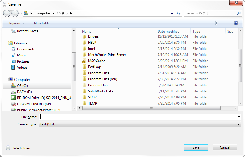Click the MechWorks_Pdm_Server folder icon

[84, 55]
